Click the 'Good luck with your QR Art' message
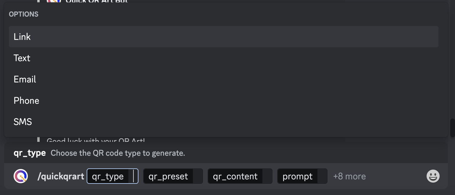 pyautogui.click(x=96, y=140)
